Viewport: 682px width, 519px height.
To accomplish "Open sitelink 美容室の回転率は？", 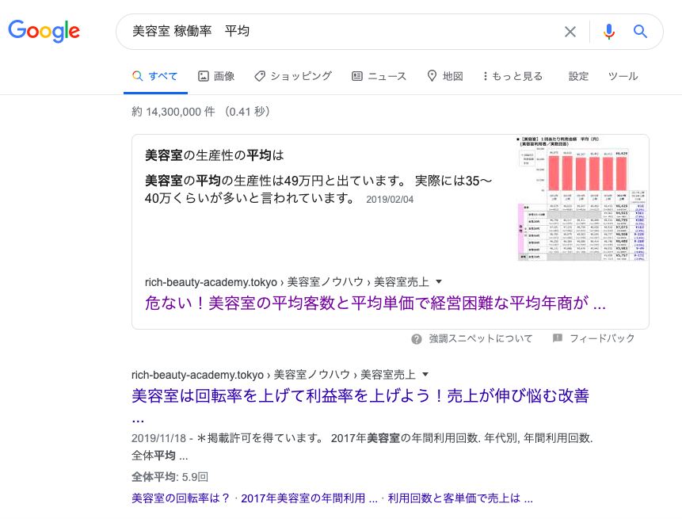I will pyautogui.click(x=181, y=498).
